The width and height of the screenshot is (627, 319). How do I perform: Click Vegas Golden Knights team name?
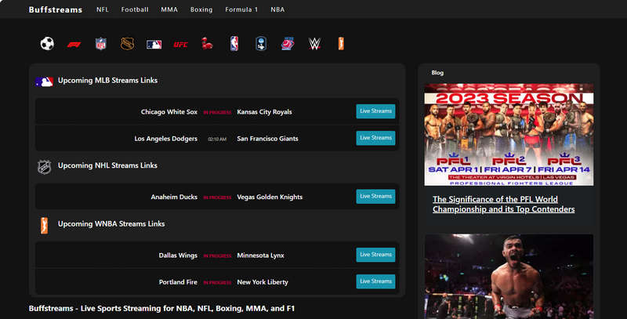[x=270, y=197]
